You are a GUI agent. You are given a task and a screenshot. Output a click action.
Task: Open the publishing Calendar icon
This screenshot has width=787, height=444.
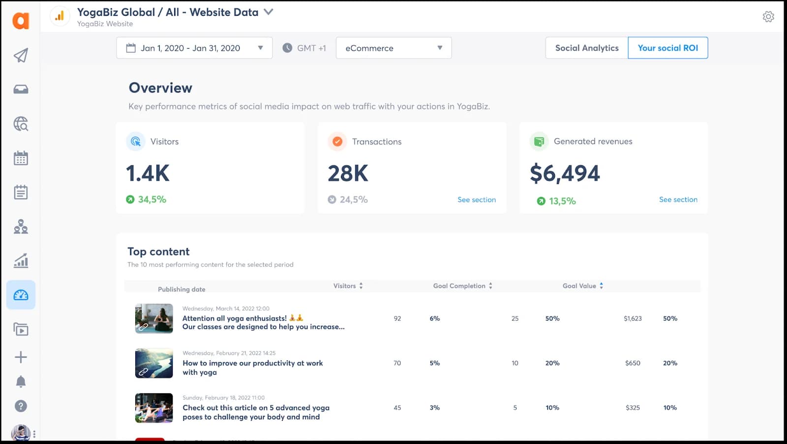(21, 158)
